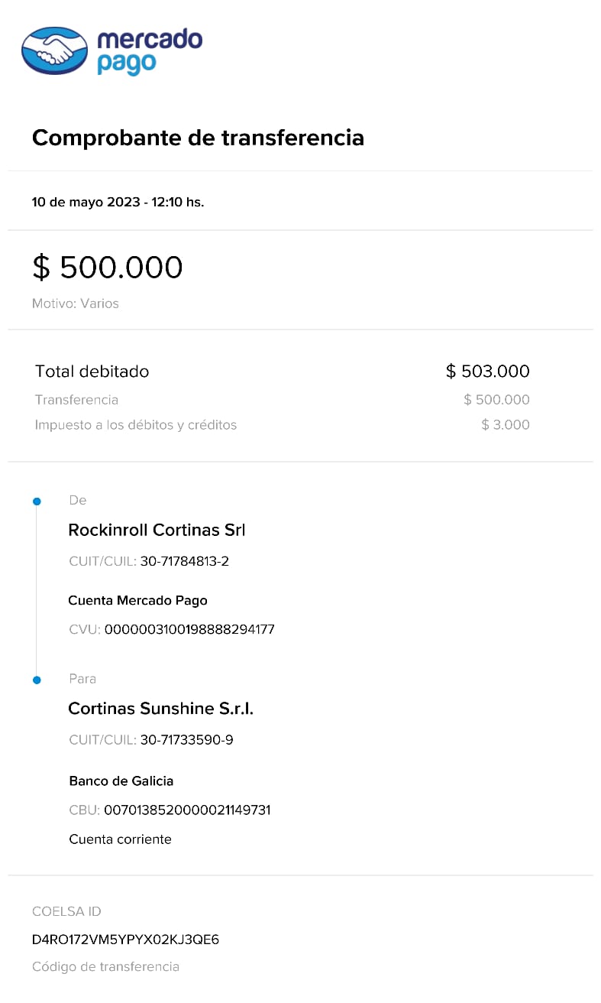Click the Mercado Pago handshake logo
The width and height of the screenshot is (601, 1003).
pos(55,50)
